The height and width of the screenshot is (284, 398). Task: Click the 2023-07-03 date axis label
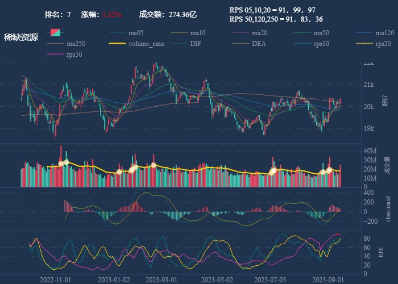270,279
